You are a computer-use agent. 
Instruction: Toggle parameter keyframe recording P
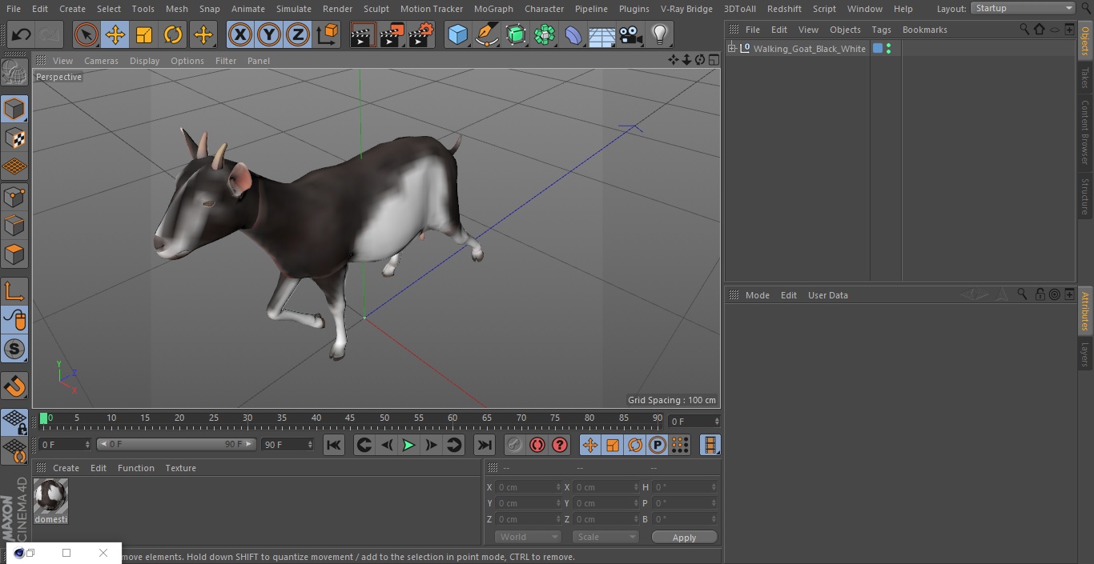coord(658,445)
